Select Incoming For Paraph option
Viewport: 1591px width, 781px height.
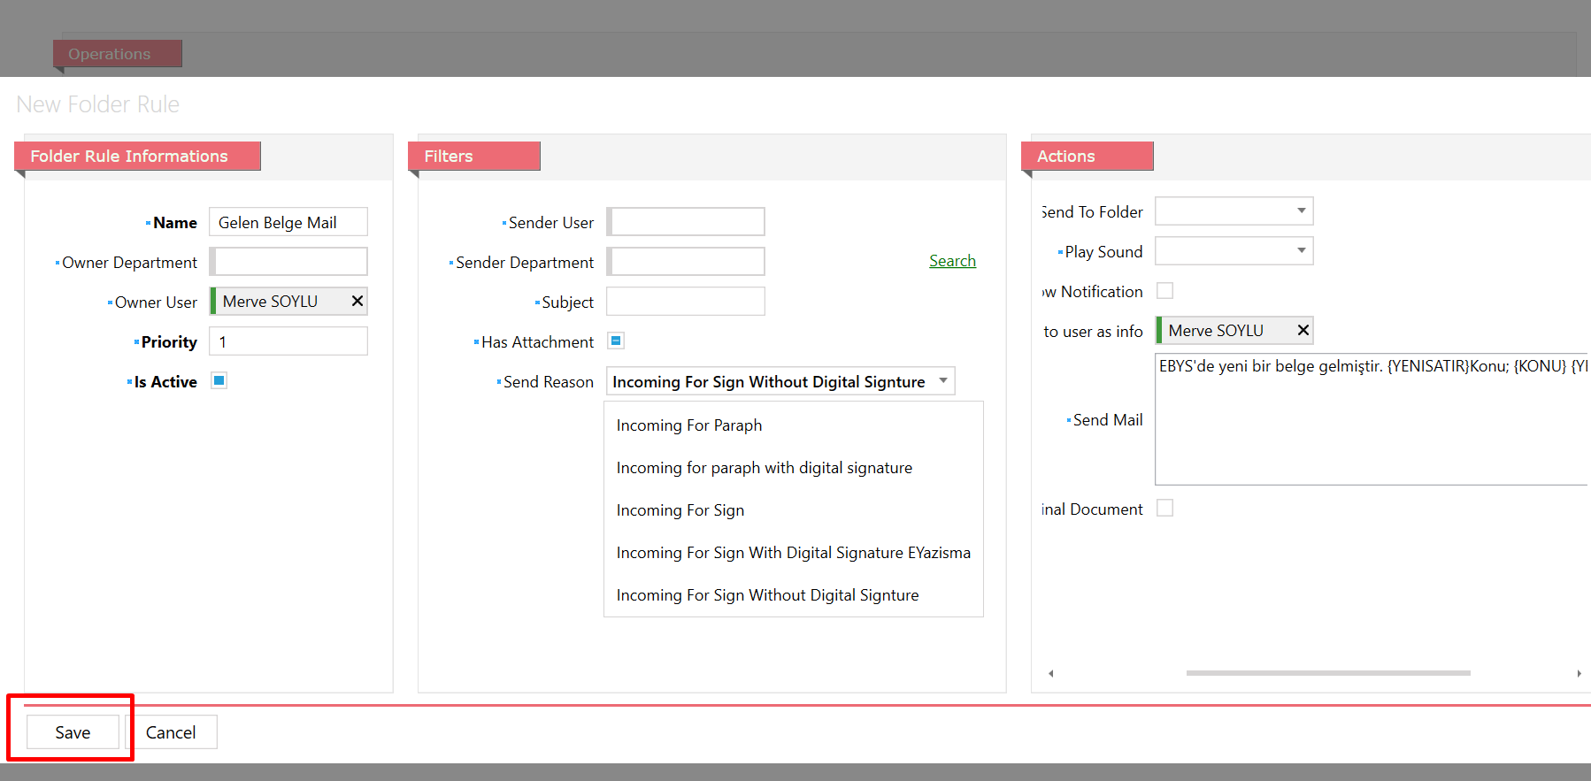pos(689,425)
